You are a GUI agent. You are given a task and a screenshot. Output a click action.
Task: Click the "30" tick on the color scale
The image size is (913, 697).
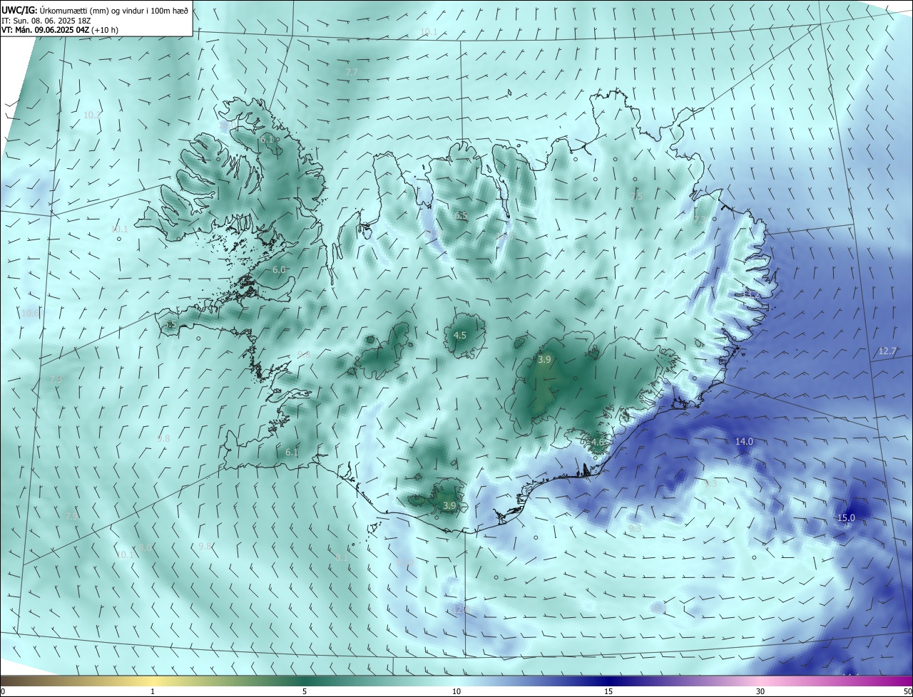(760, 691)
